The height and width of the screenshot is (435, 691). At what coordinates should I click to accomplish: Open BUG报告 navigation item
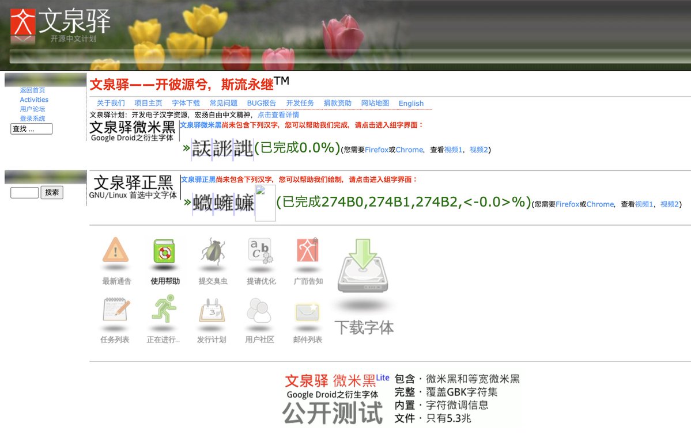point(261,103)
